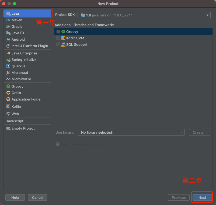Screen dimensions: 216x205
Task: Click the SQL Support label
Action: pyautogui.click(x=77, y=44)
